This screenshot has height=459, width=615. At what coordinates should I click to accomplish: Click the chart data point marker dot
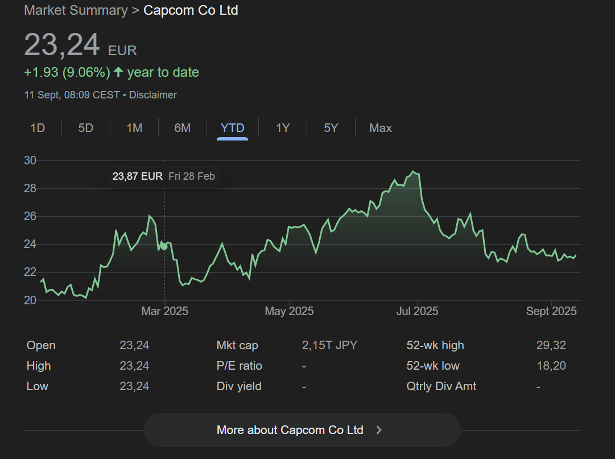click(x=164, y=246)
